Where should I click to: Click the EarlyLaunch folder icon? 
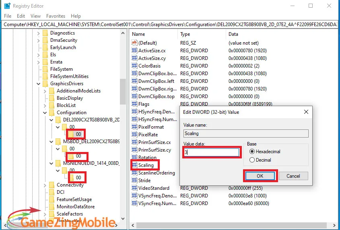[45, 47]
